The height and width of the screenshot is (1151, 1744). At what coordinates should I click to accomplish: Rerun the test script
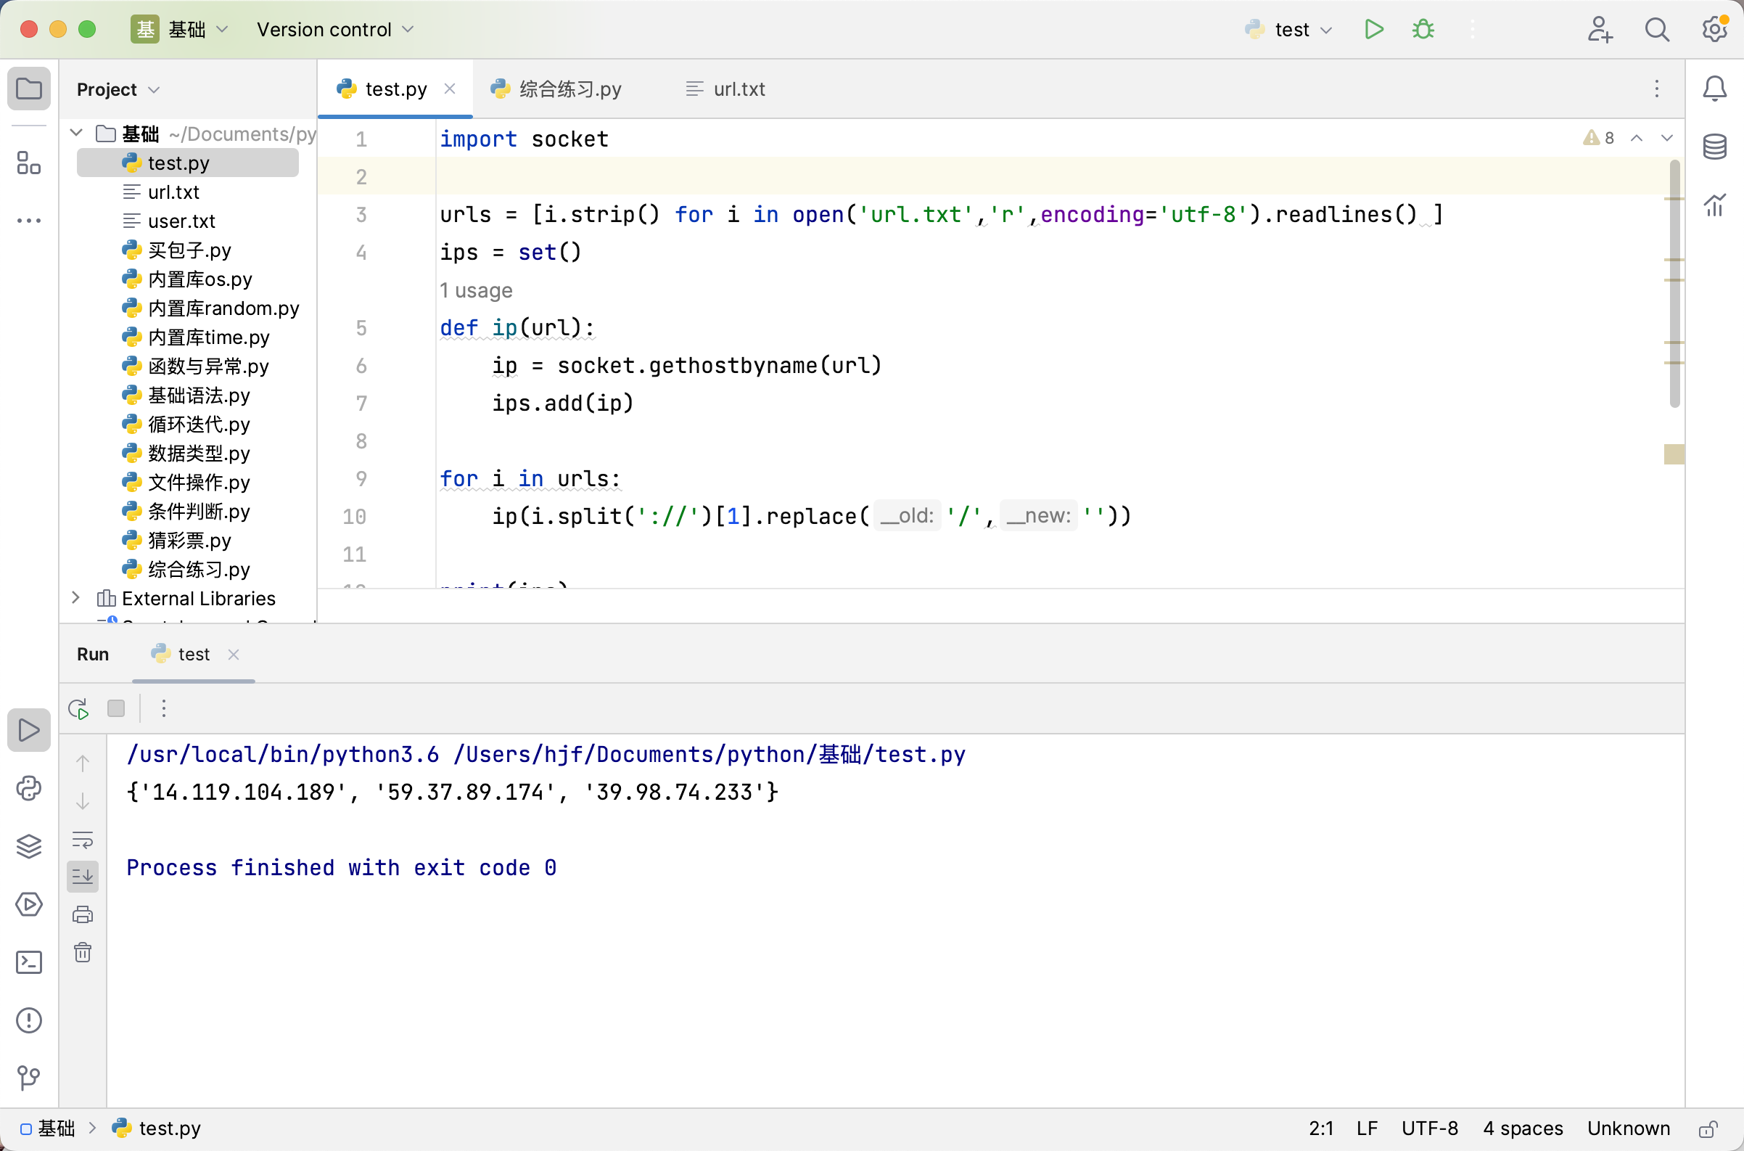pyautogui.click(x=78, y=708)
